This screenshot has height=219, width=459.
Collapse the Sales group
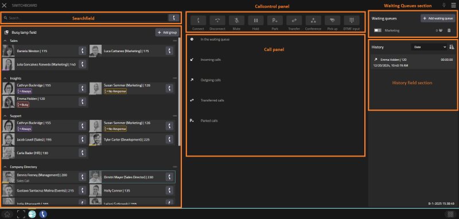point(5,41)
